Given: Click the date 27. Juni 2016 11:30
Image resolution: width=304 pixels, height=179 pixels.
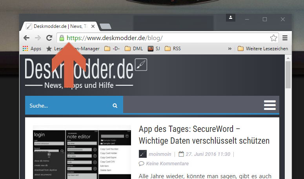Looking at the screenshot, I should click(x=208, y=154).
